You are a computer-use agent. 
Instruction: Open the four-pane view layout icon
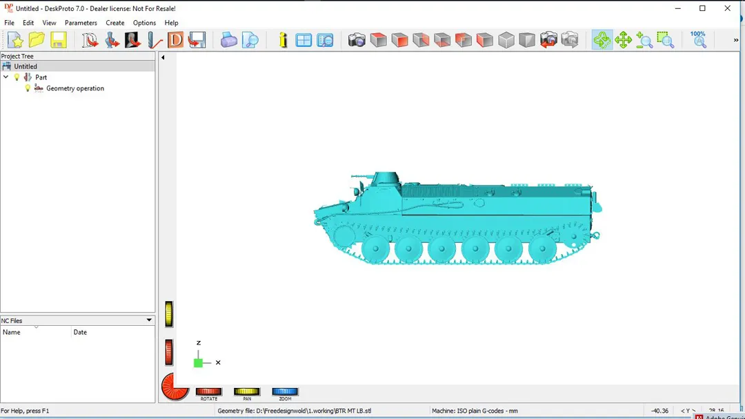(x=304, y=40)
